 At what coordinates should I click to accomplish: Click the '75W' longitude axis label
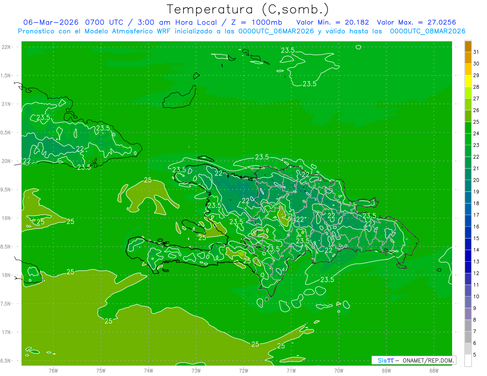tap(101, 371)
